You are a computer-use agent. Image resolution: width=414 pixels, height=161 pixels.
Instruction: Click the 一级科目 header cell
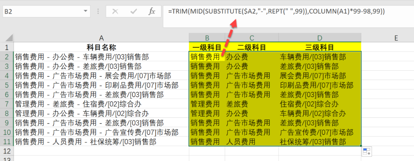(207, 47)
